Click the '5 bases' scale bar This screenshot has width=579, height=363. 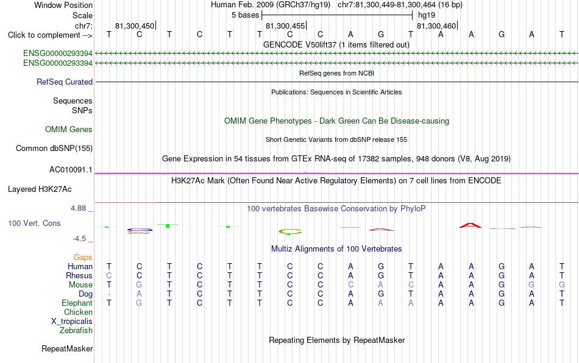(337, 15)
